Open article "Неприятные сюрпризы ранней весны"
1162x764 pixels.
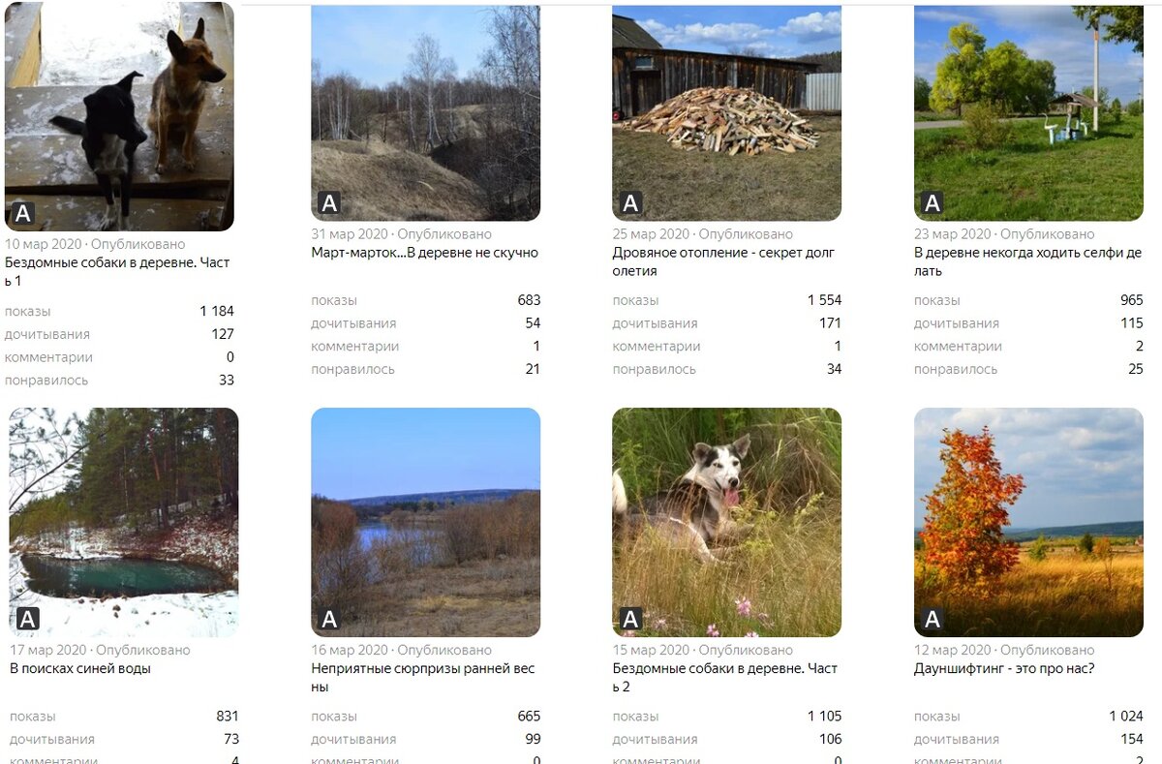click(423, 678)
